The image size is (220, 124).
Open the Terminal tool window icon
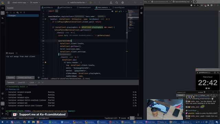click(2, 104)
